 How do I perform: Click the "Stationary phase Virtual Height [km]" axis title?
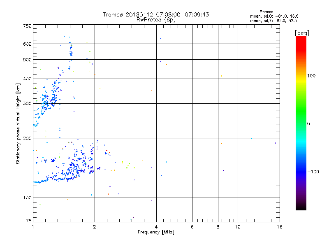coord(18,124)
